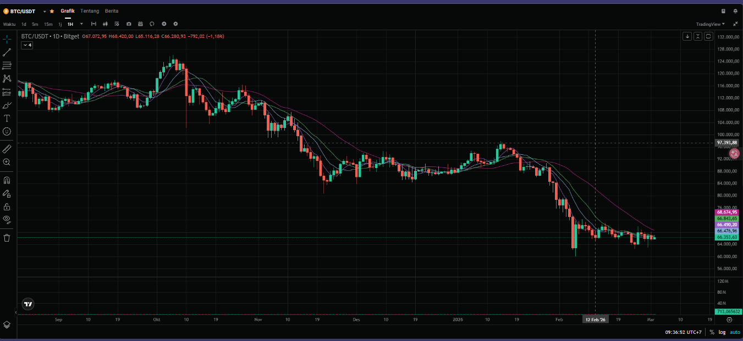
Task: Open the timeframe dropdown arrow
Action: (x=81, y=24)
